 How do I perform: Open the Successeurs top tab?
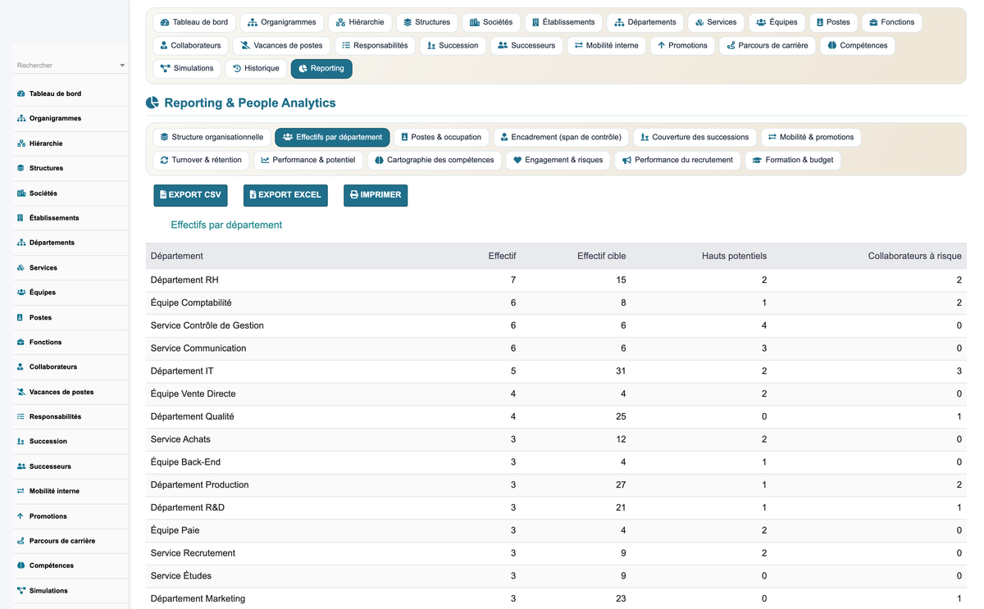pos(526,46)
